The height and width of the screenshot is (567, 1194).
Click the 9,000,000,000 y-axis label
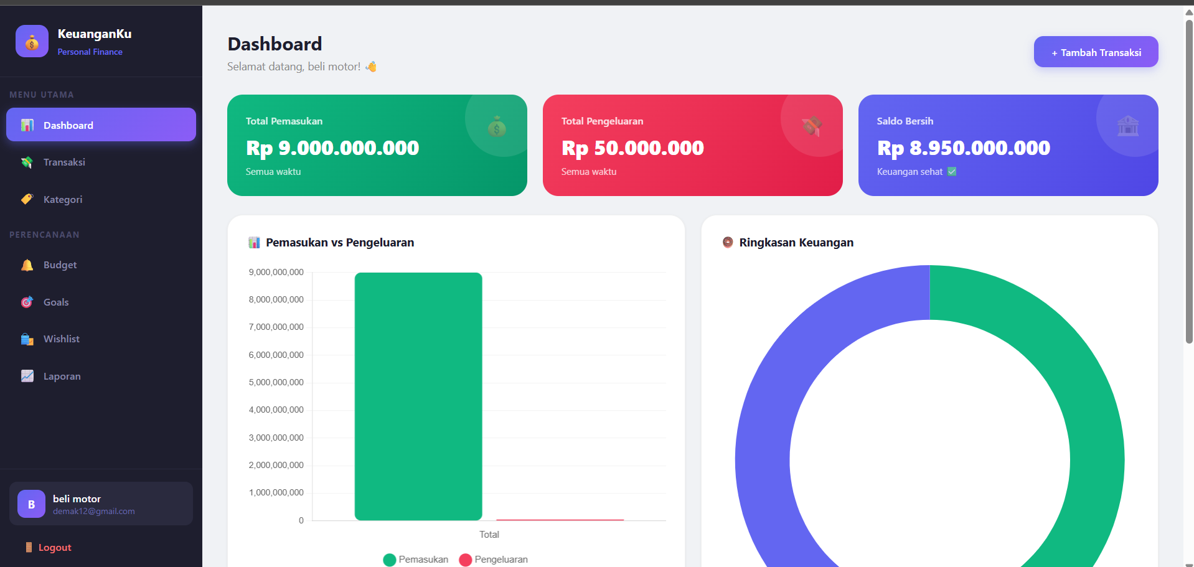276,273
